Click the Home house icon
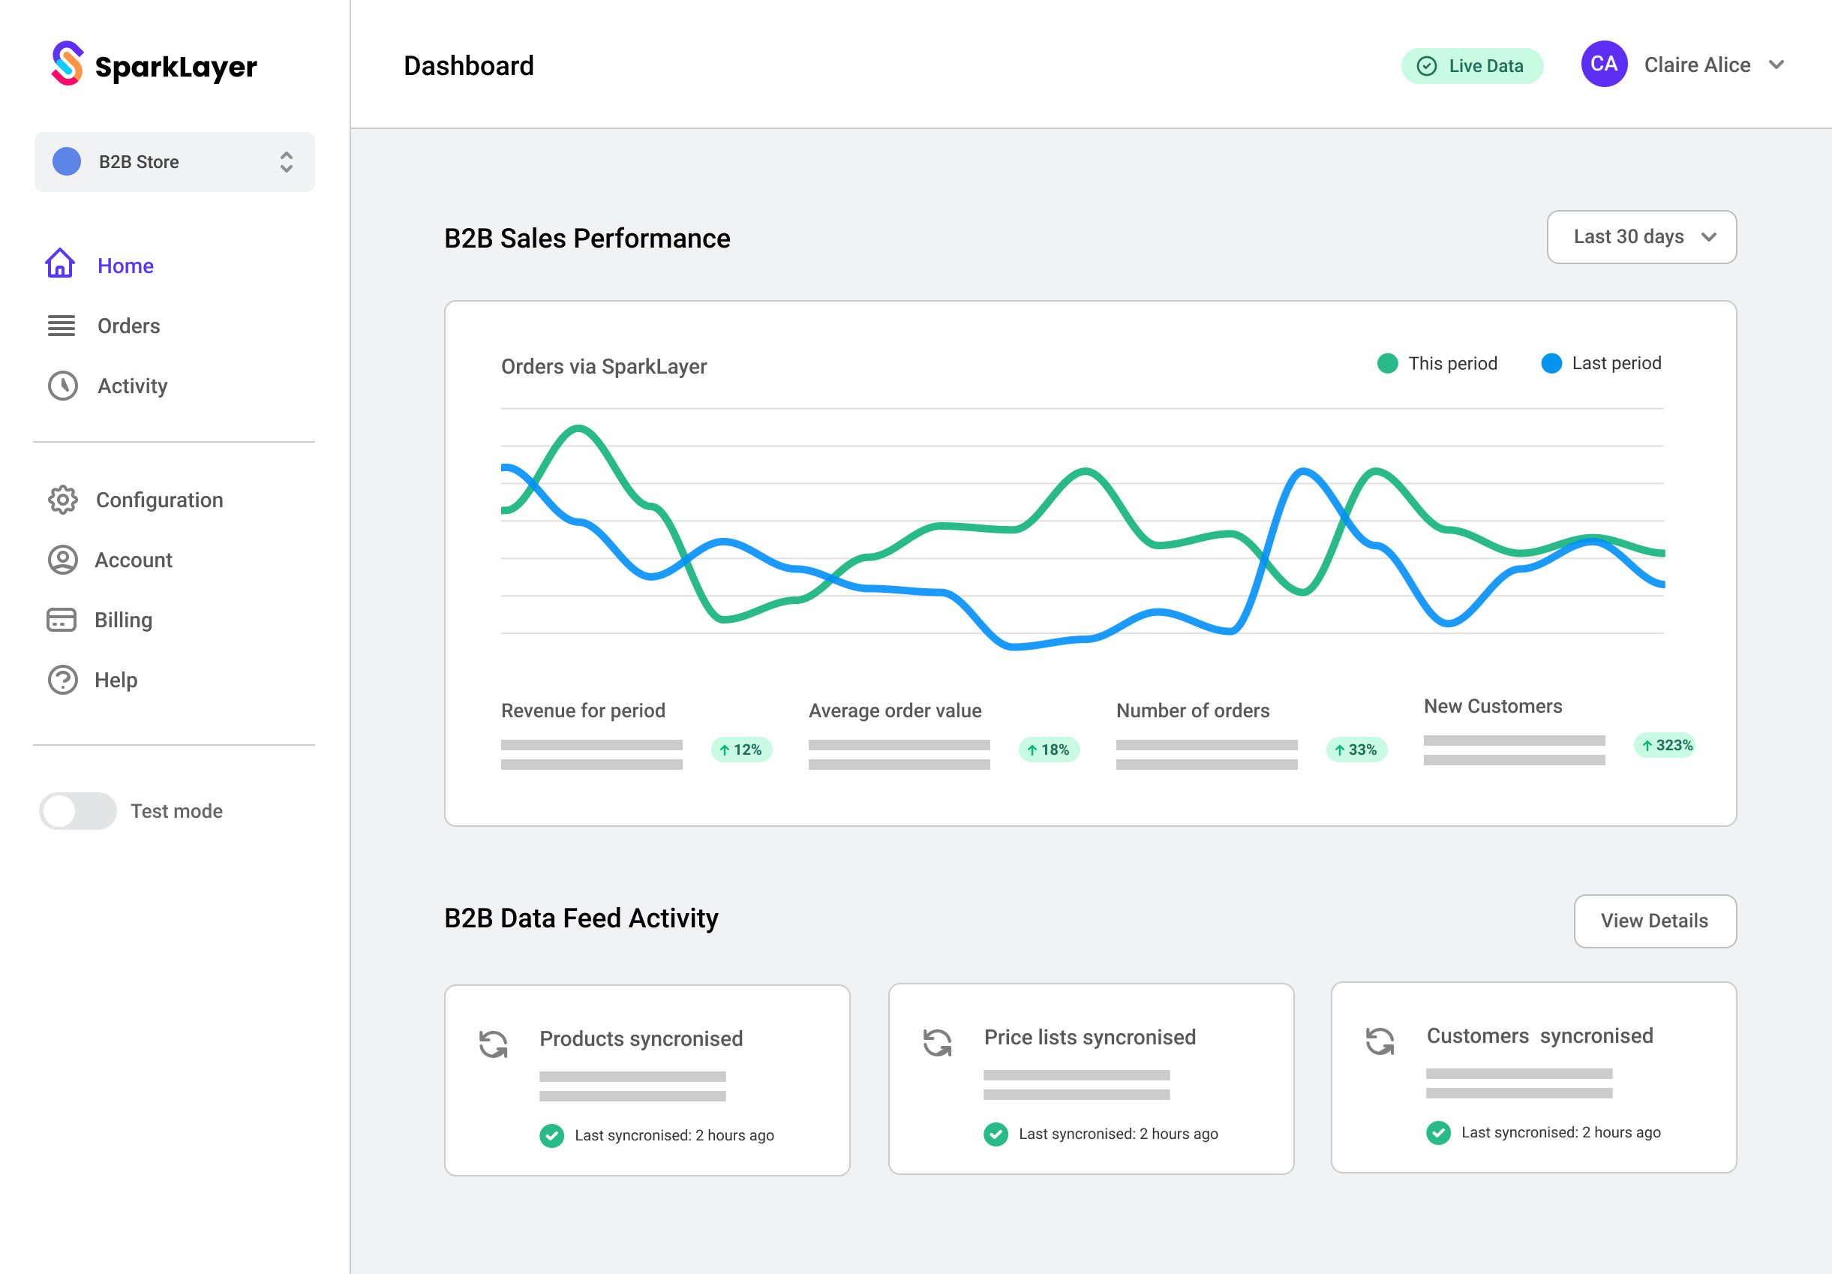 click(x=61, y=264)
